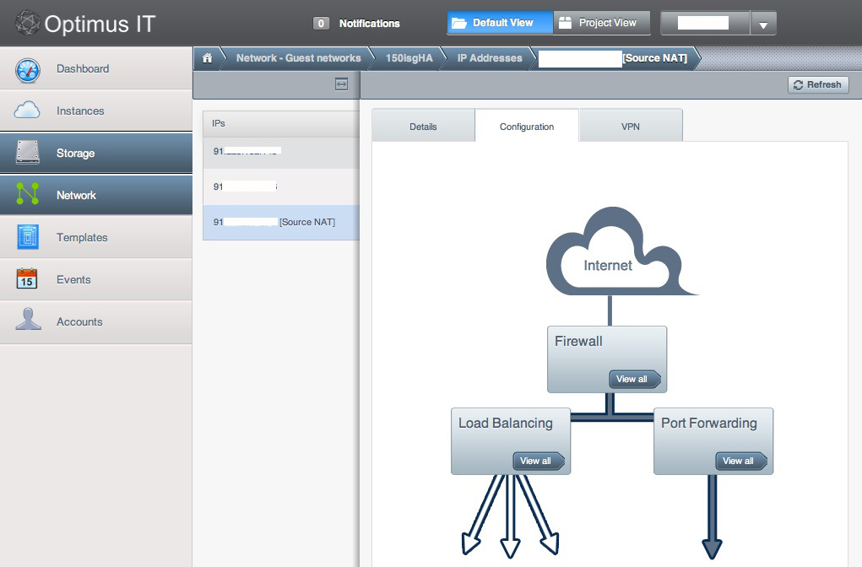Open the VPN tab

point(630,127)
